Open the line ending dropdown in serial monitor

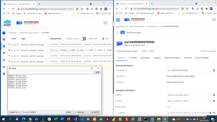pyautogui.click(x=71, y=112)
